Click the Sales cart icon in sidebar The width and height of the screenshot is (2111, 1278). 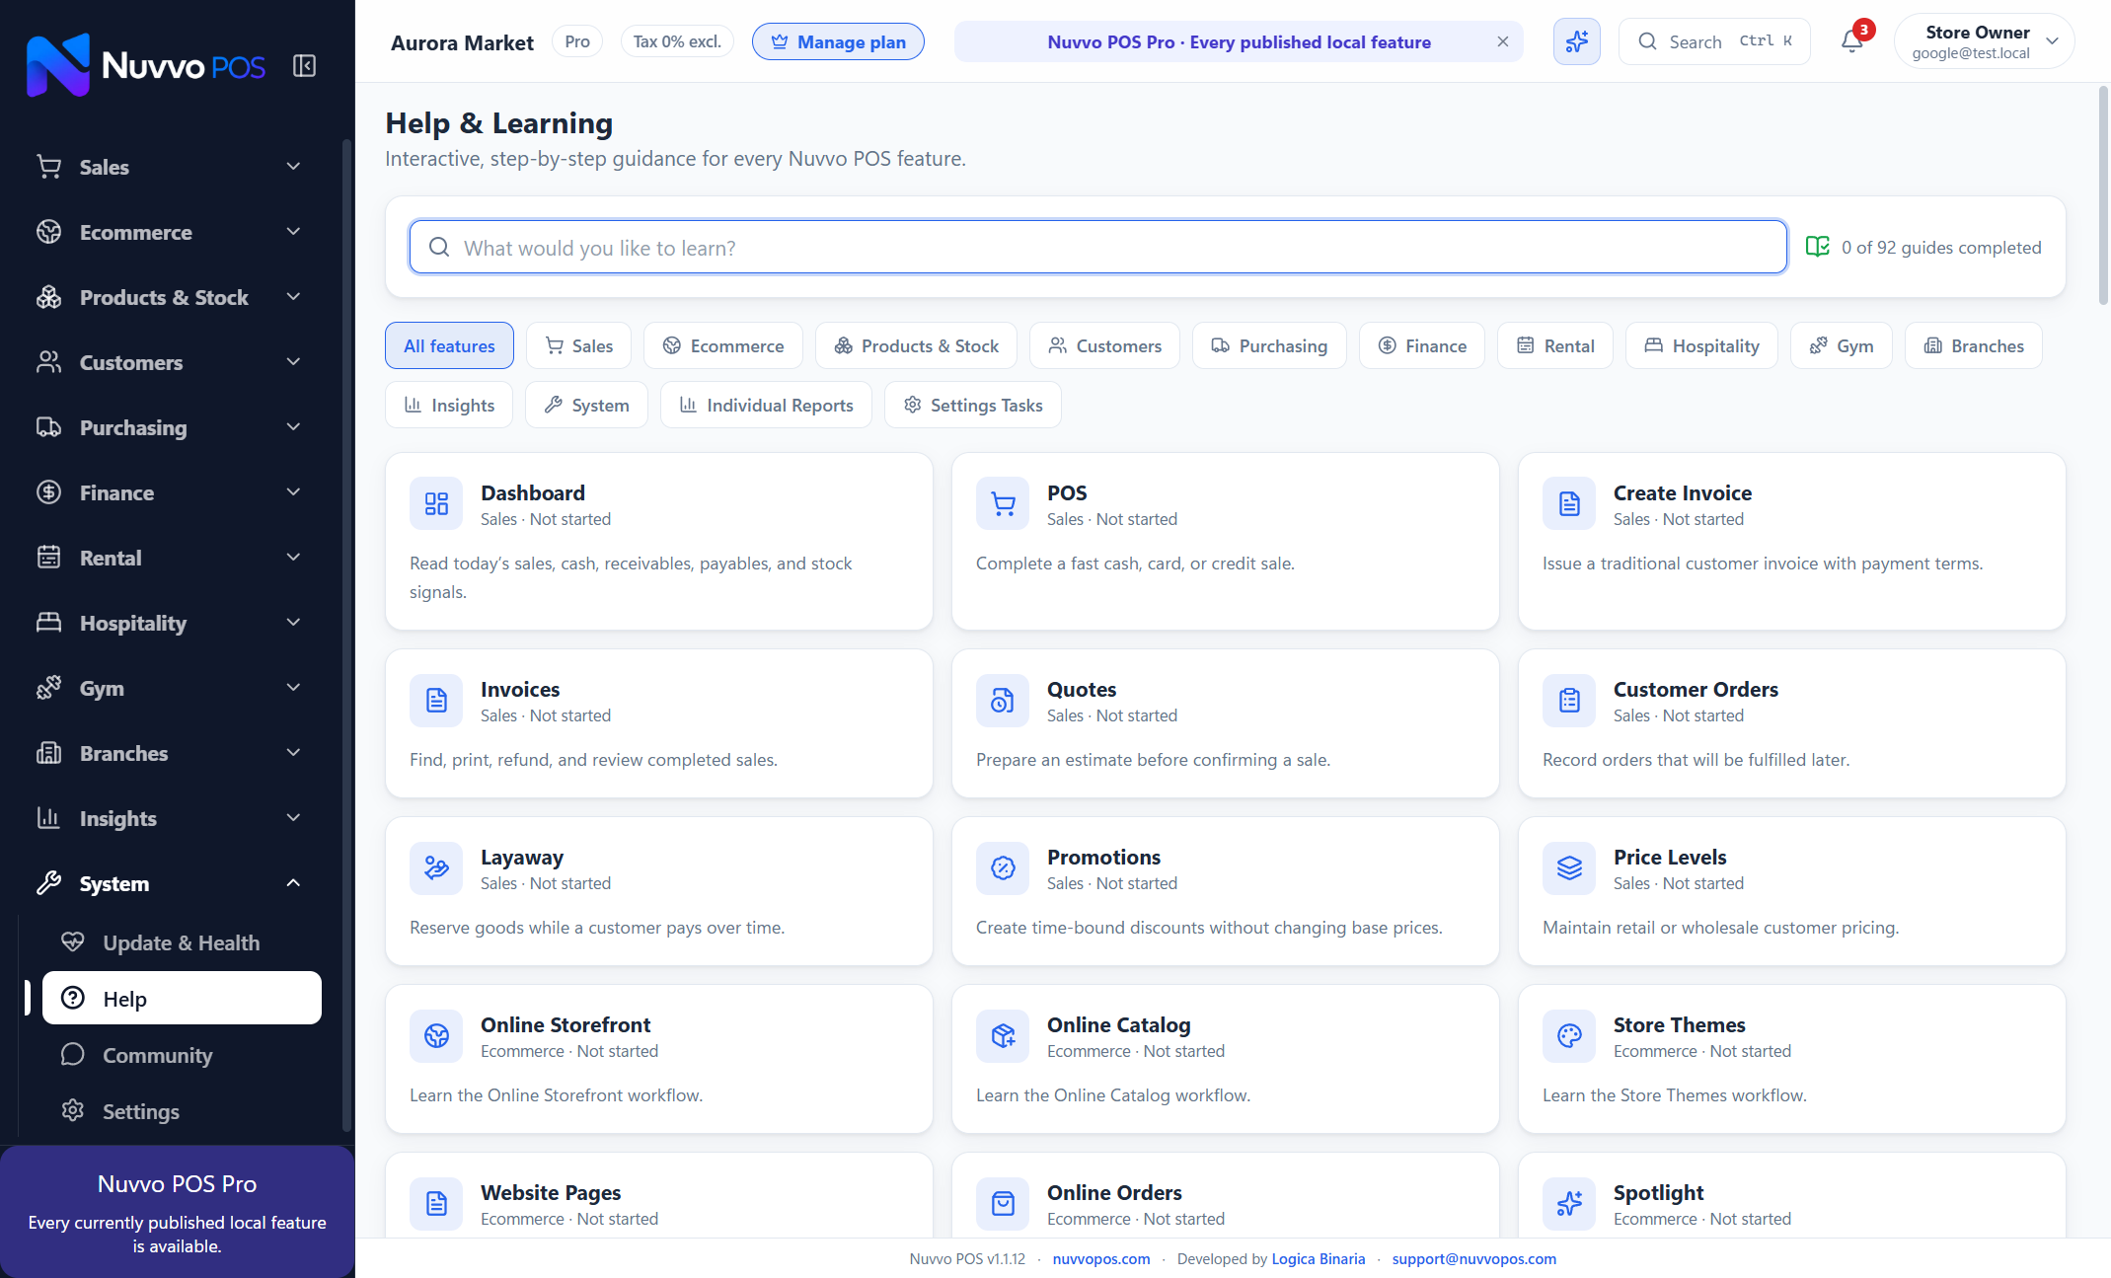tap(49, 167)
